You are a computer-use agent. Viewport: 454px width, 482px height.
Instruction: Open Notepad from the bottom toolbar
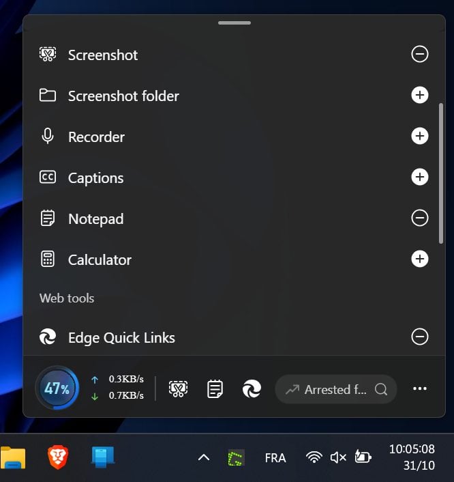pyautogui.click(x=215, y=389)
